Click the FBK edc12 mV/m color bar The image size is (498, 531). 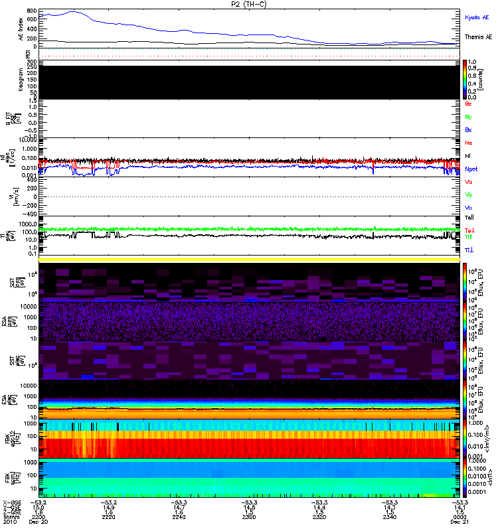pos(464,439)
